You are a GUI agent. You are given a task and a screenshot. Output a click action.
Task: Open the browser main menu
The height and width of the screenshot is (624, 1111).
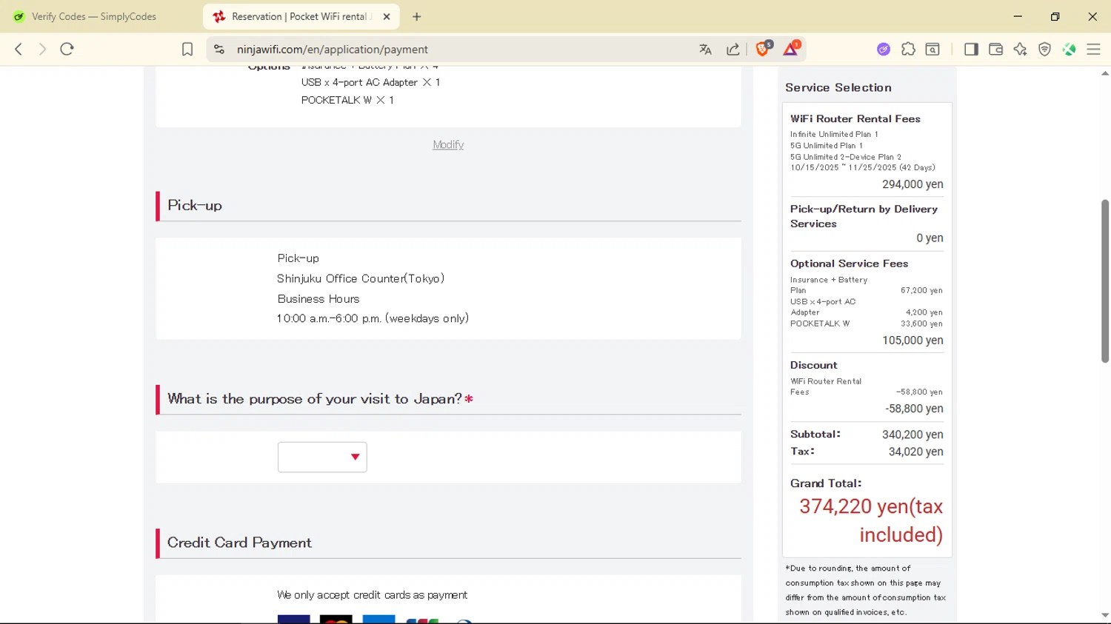pos(1094,50)
